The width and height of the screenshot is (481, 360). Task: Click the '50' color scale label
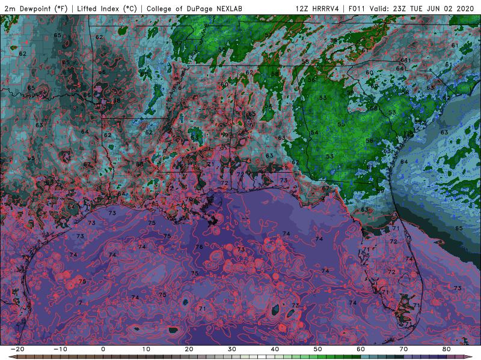(318, 349)
